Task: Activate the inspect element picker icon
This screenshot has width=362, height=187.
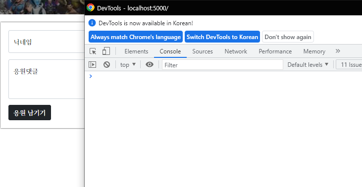Action: pyautogui.click(x=93, y=51)
